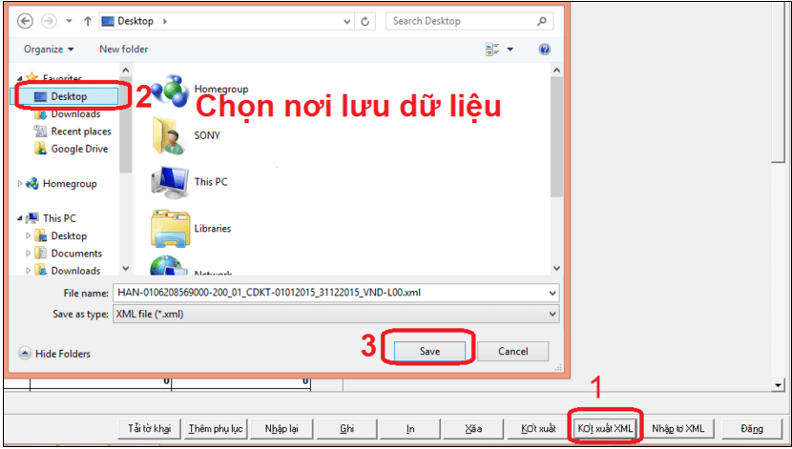Open the recent locations dropdown arrow
This screenshot has height=449, width=792.
click(70, 21)
